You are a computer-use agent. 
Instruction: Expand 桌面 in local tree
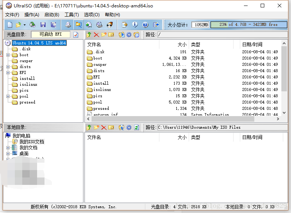click(x=8, y=153)
